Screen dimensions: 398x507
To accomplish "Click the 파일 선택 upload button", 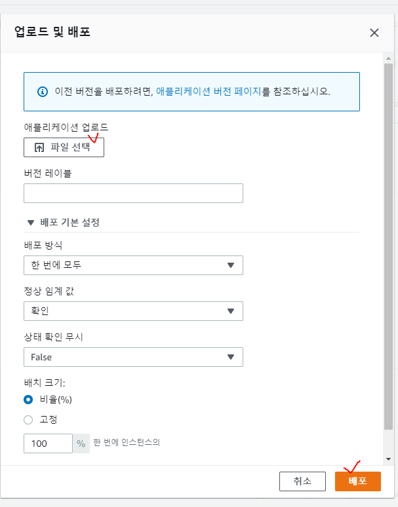I will tap(64, 147).
